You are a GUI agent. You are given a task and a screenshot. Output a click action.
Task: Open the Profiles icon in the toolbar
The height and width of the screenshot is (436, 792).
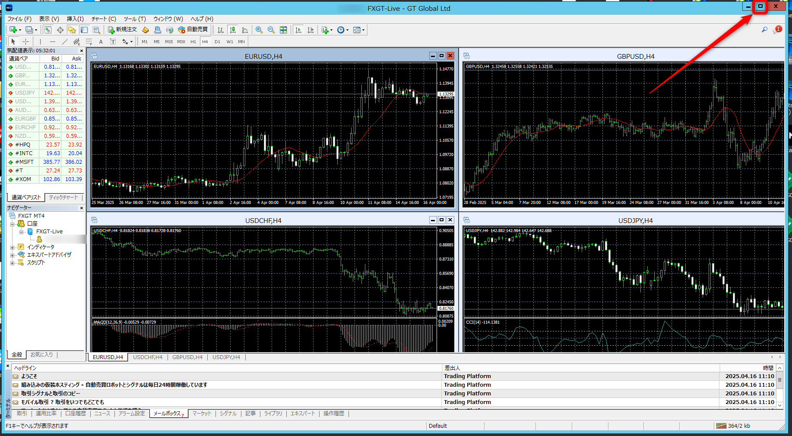[29, 30]
